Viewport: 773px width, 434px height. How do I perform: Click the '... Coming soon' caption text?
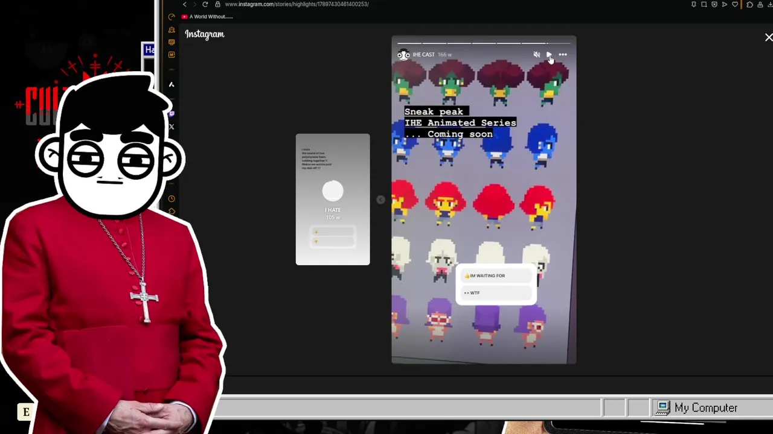[449, 134]
